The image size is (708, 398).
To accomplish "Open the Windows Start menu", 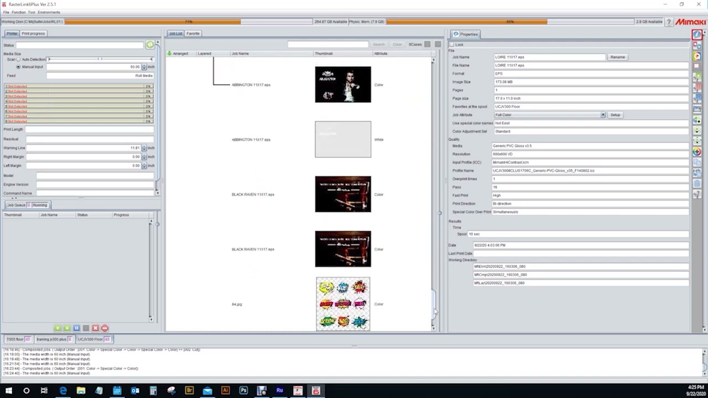I will tap(8, 390).
